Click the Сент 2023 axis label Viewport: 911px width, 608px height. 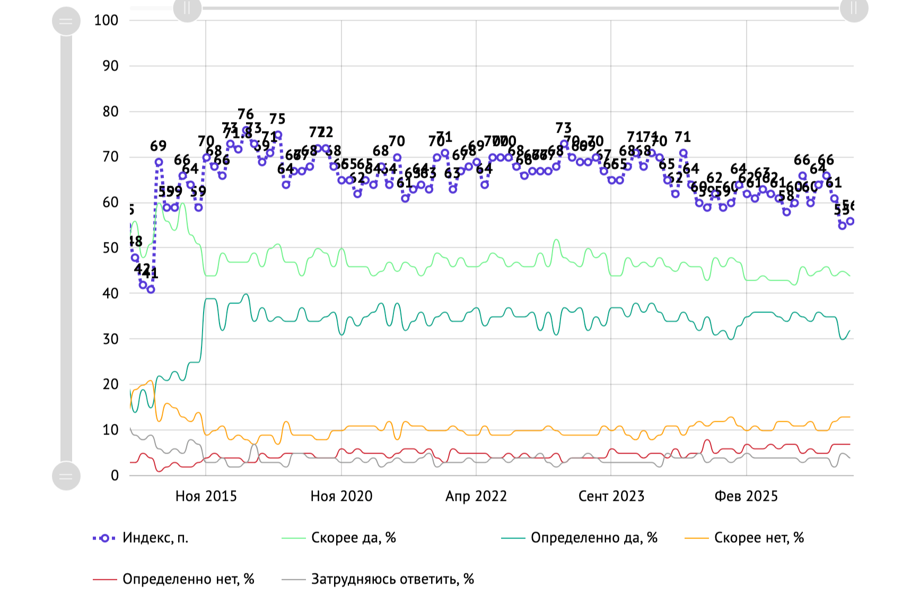coord(611,496)
